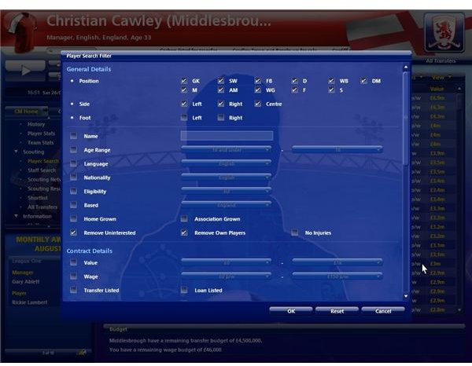472x366 pixels.
Task: Uncheck the D position checkbox
Action: pos(294,81)
